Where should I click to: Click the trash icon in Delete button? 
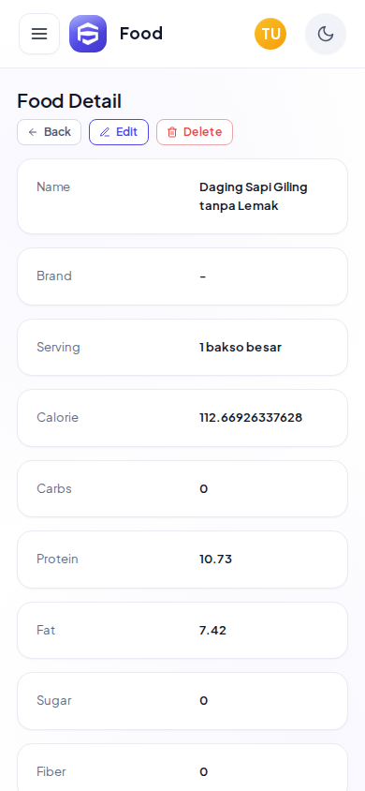point(172,132)
